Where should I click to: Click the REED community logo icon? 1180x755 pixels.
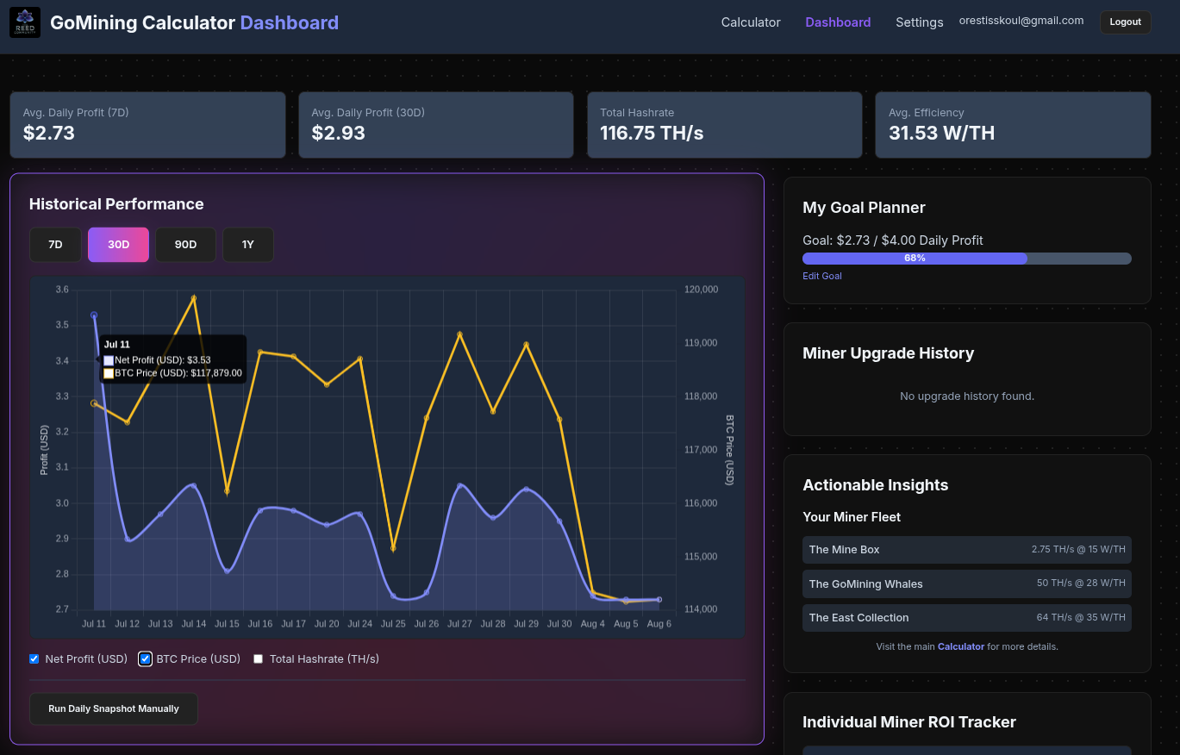coord(24,22)
